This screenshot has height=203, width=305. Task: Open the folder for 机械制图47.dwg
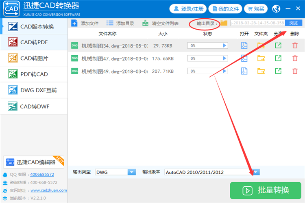click(261, 58)
